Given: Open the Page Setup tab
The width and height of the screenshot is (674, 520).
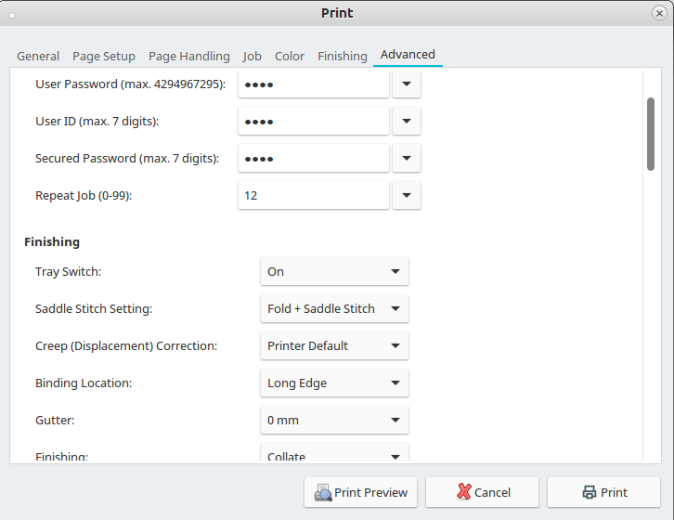Looking at the screenshot, I should pyautogui.click(x=104, y=56).
